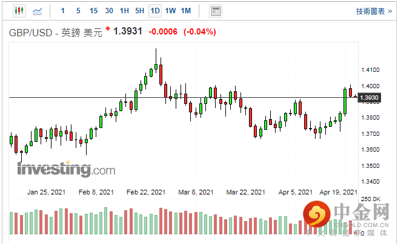This screenshot has width=398, height=244.
Task: Click the 1.3930 current price label
Action: [x=370, y=98]
